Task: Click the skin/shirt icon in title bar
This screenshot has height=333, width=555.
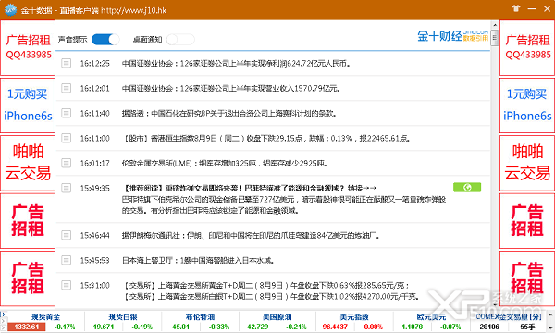Action: 516,8
